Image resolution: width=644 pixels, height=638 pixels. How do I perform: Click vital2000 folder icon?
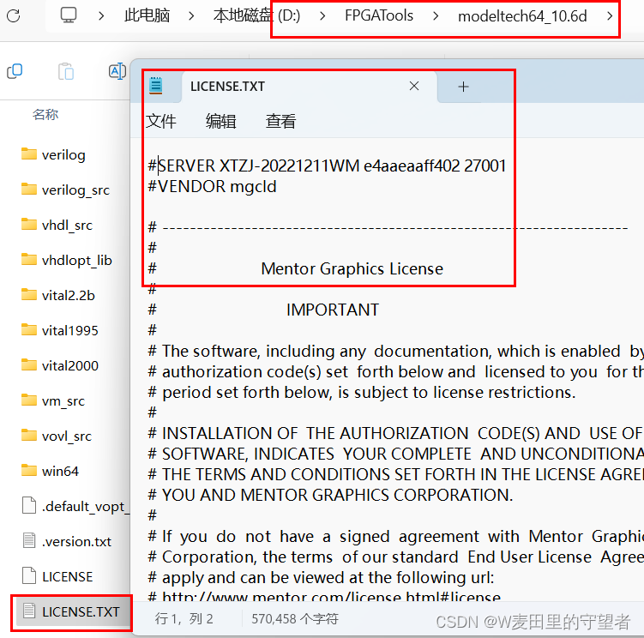coord(29,364)
